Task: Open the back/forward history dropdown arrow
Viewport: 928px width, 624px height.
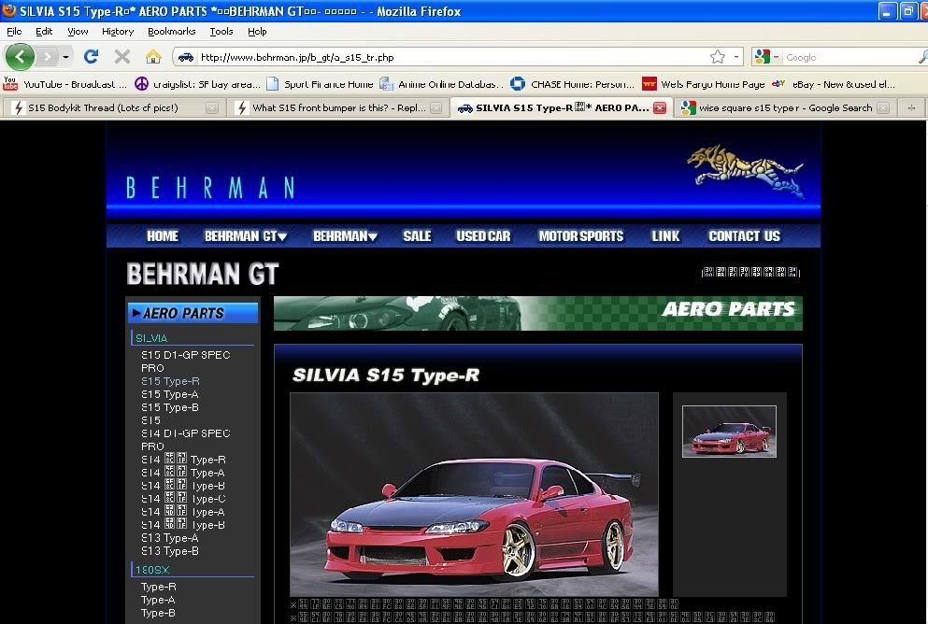Action: (65, 57)
